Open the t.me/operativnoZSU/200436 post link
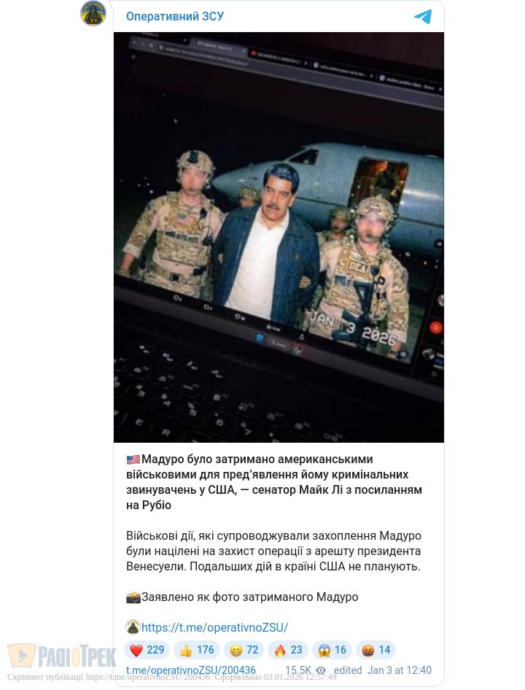 pos(190,670)
